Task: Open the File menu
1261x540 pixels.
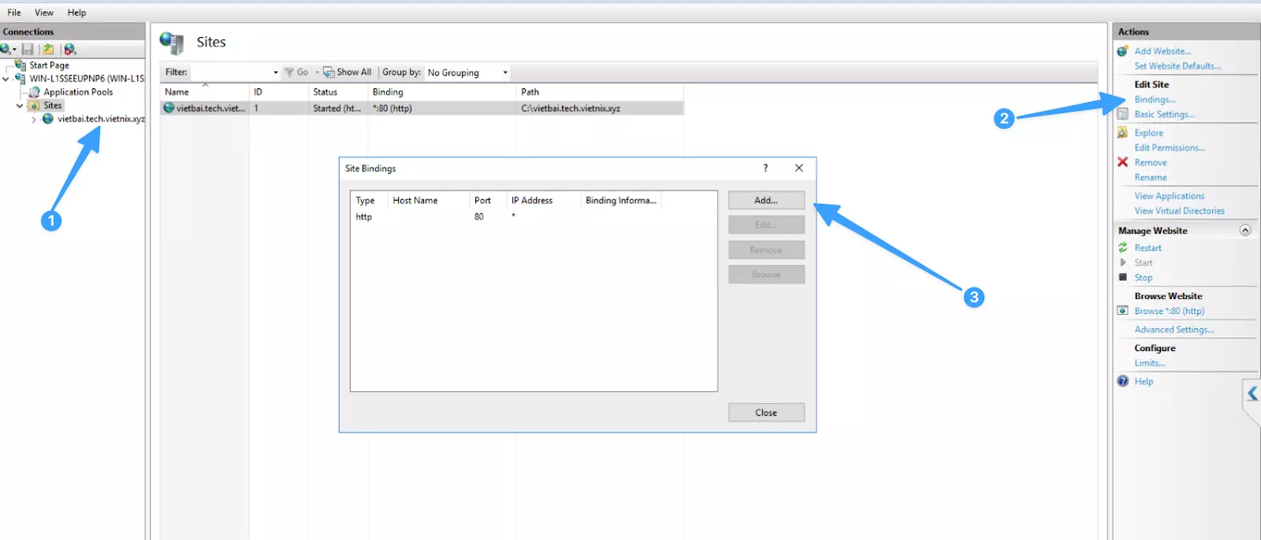Action: (x=14, y=13)
